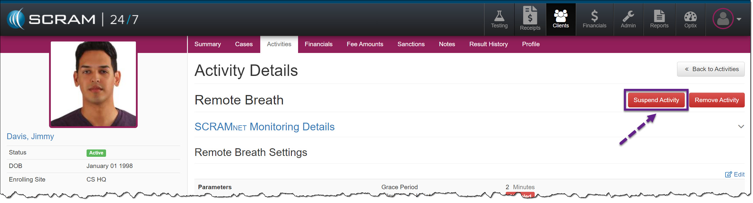The image size is (753, 203).
Task: Go Back to Activities
Action: pyautogui.click(x=711, y=69)
